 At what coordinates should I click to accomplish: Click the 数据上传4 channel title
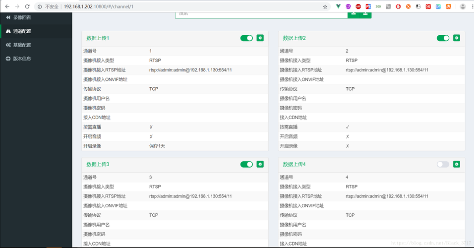coord(294,164)
